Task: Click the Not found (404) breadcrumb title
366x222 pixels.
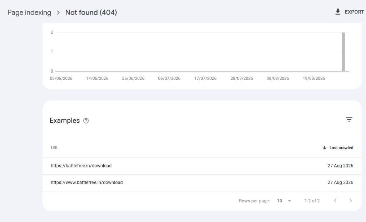Action: [x=91, y=12]
